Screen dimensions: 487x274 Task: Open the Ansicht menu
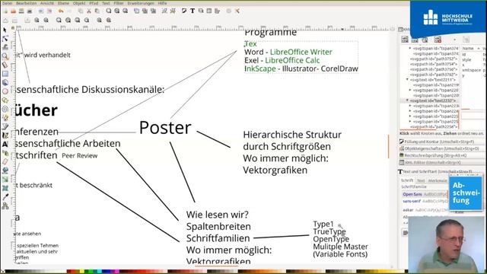coord(47,3)
